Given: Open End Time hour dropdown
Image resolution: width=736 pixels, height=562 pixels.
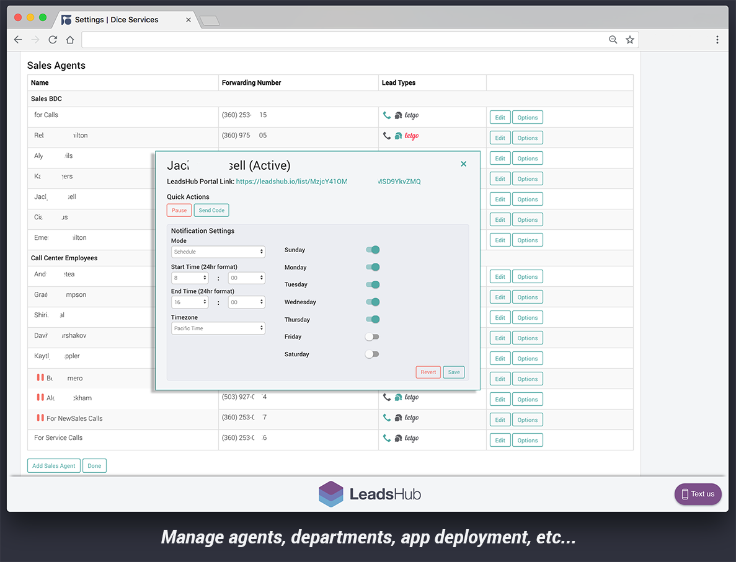Looking at the screenshot, I should [x=190, y=302].
